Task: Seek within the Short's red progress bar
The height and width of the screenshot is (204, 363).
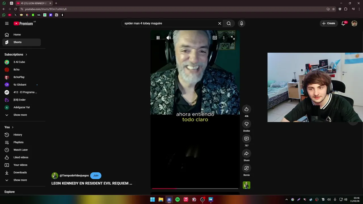Action: point(195,188)
